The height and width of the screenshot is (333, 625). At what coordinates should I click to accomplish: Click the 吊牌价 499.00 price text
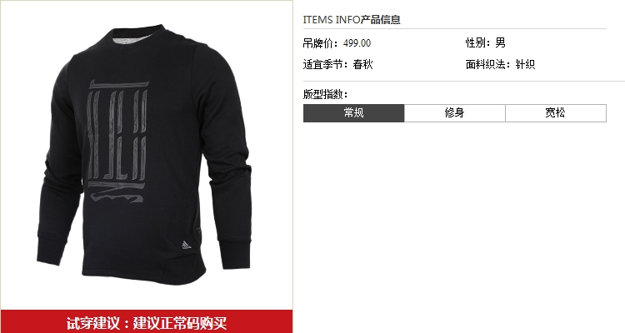[x=337, y=43]
